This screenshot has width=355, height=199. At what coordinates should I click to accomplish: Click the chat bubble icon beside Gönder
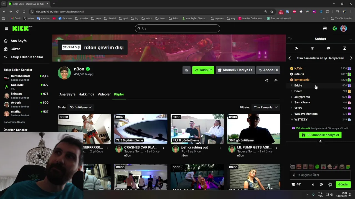(x=321, y=184)
